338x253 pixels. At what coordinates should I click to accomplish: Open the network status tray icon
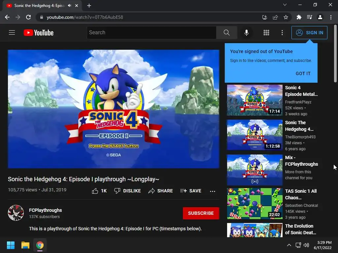[x=298, y=245]
